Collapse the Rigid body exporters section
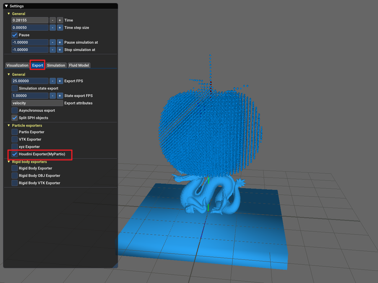The image size is (378, 283). point(9,162)
